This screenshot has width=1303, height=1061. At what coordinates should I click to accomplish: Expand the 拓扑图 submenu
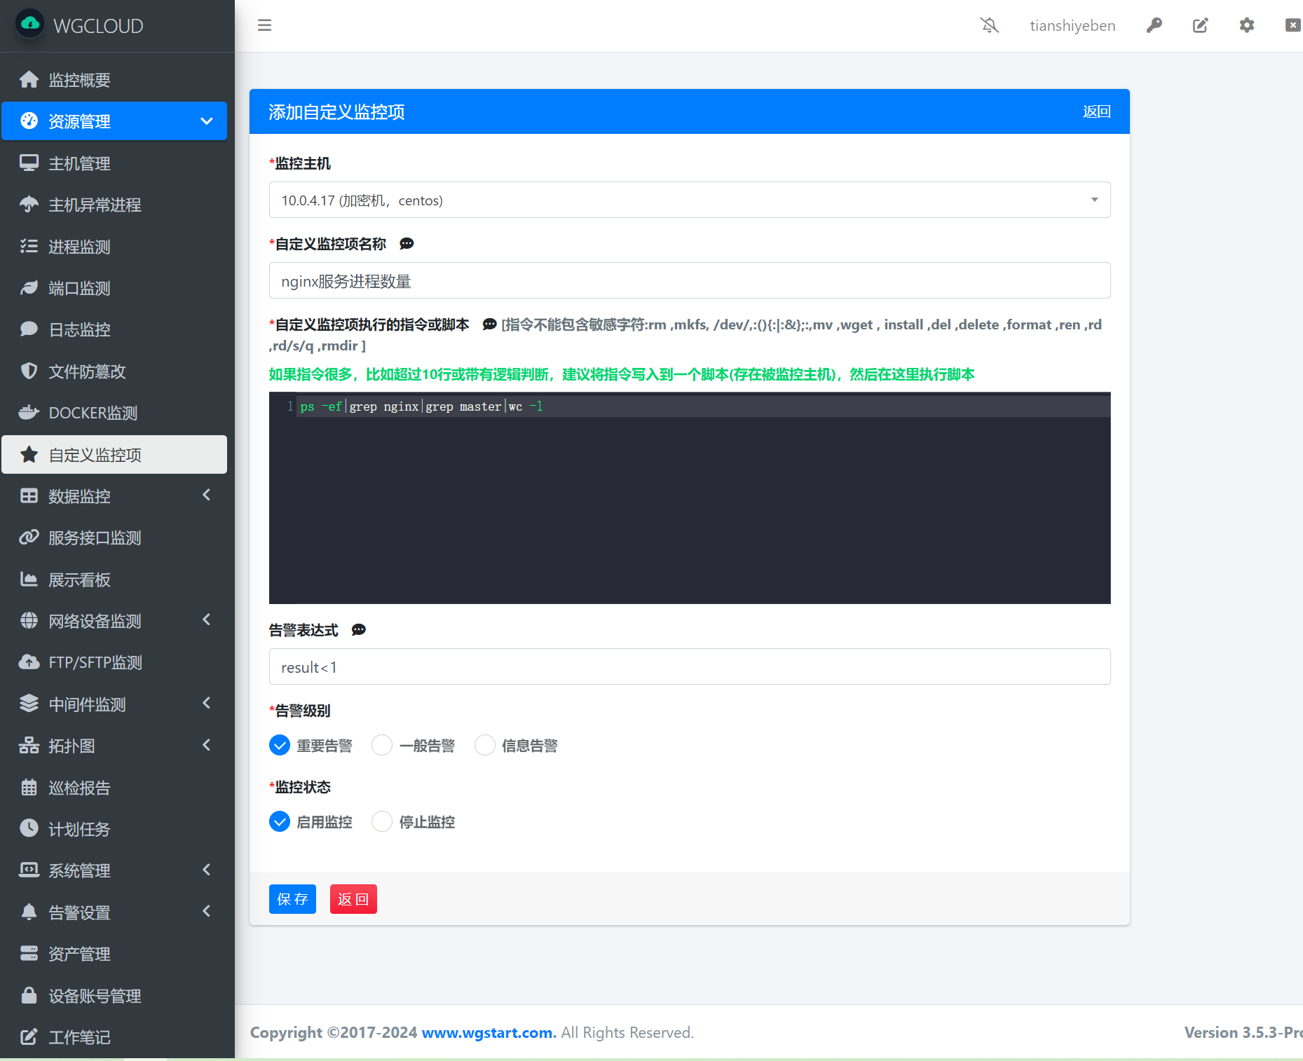(x=207, y=745)
